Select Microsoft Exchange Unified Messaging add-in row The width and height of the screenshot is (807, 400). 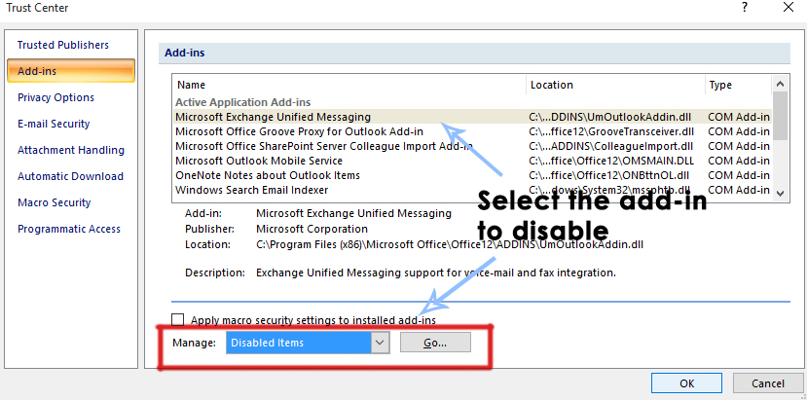click(x=472, y=117)
